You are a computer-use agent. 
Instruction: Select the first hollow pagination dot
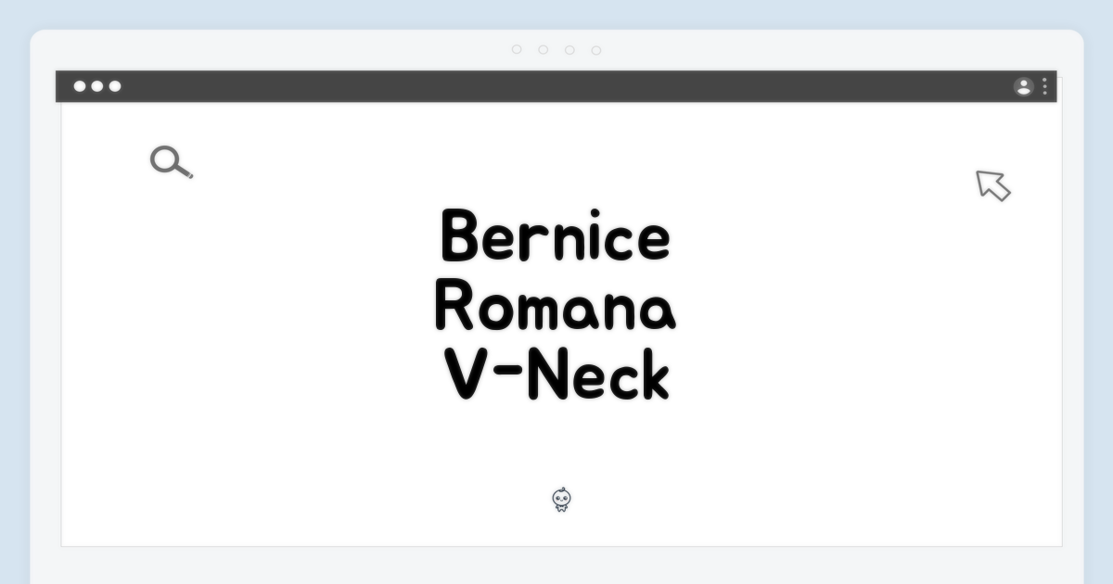(x=517, y=50)
